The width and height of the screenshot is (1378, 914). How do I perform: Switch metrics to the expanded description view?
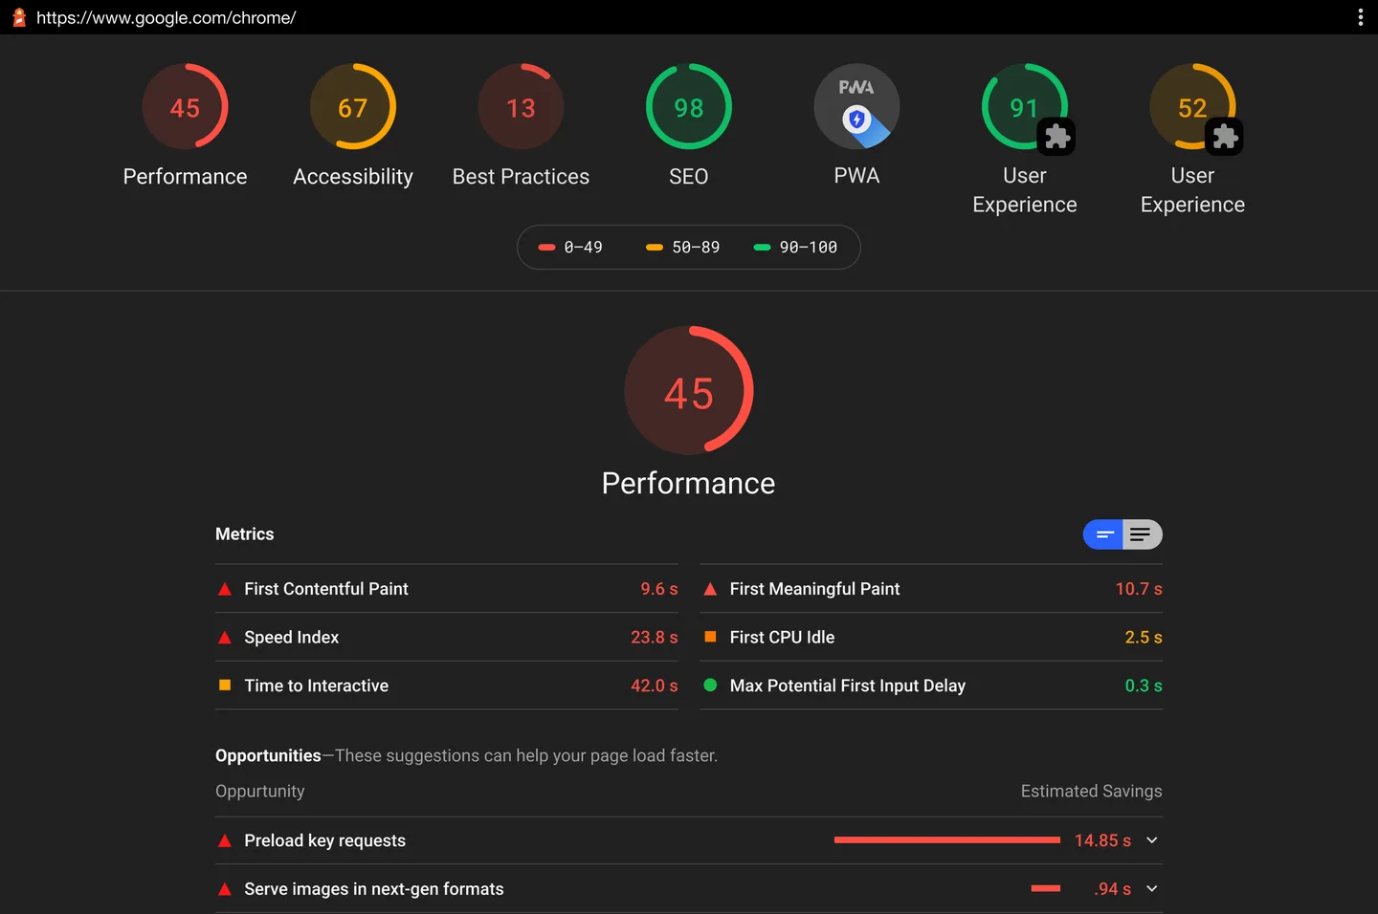pyautogui.click(x=1142, y=534)
